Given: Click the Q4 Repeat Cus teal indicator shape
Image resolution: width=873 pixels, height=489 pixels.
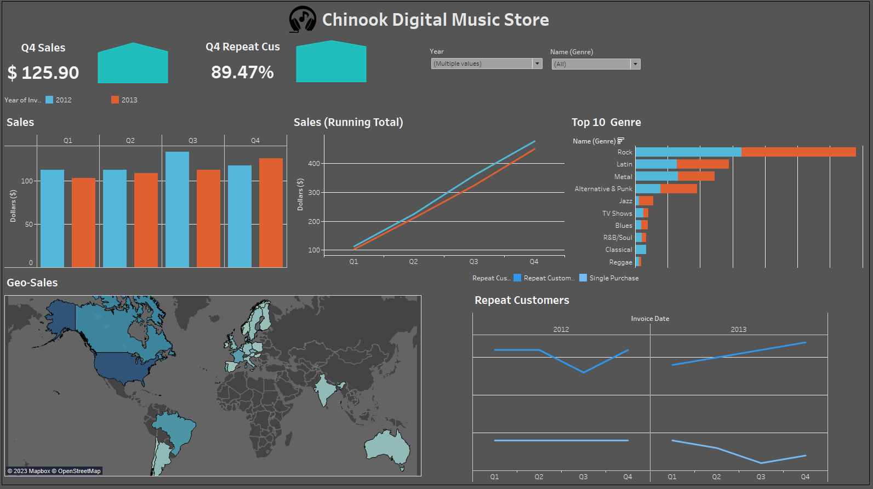Looking at the screenshot, I should (331, 62).
